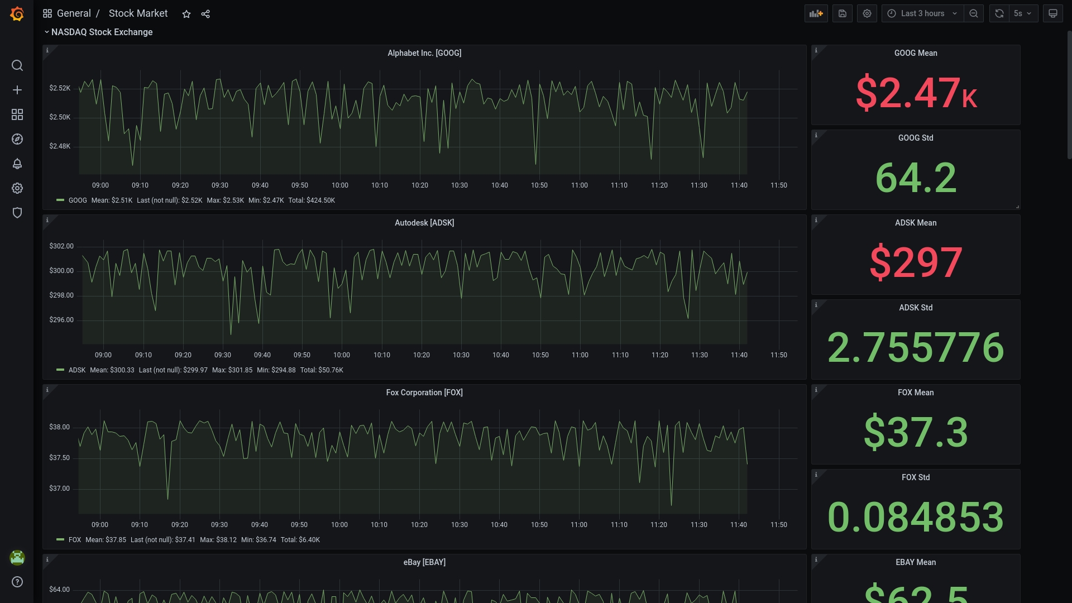Open Explore compass icon
Image resolution: width=1072 pixels, height=603 pixels.
(x=17, y=139)
